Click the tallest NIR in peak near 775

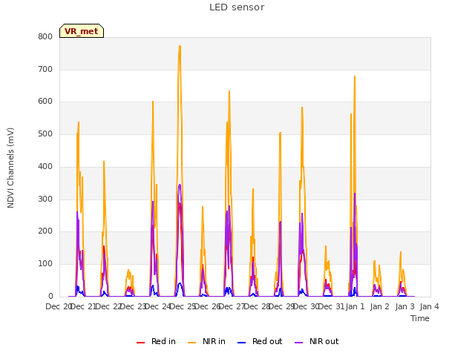pos(180,46)
